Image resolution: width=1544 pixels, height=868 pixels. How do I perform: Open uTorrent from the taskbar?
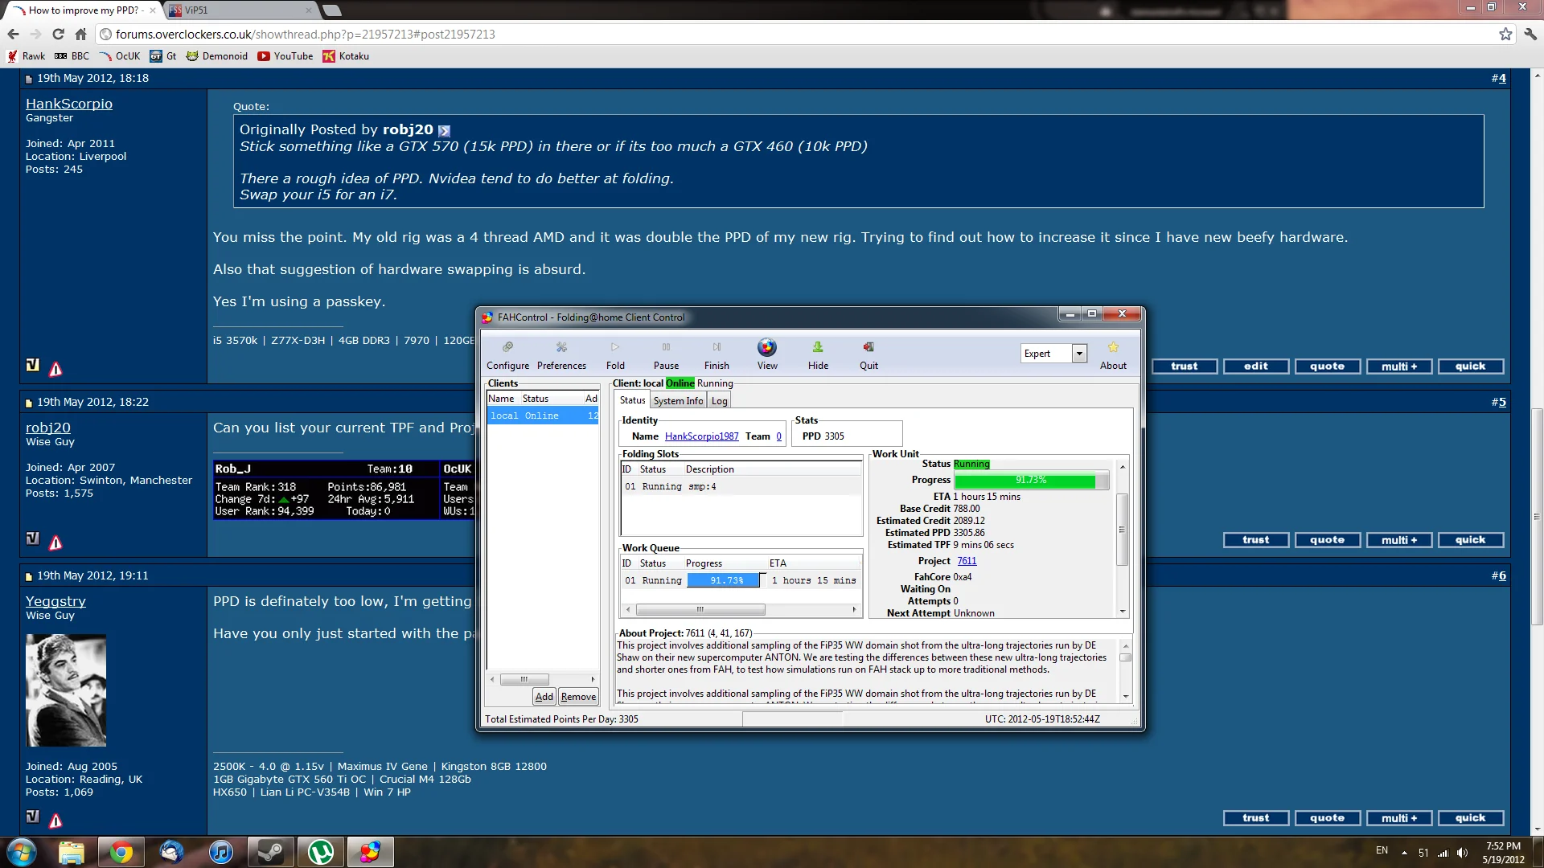pos(320,852)
